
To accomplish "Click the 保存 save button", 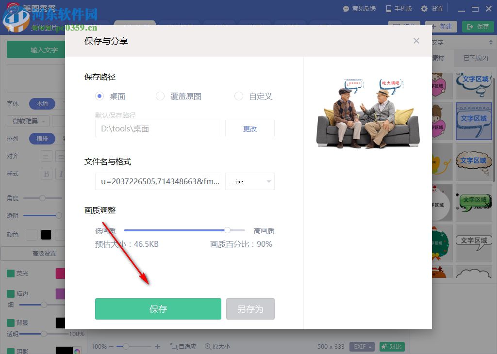I will (158, 309).
